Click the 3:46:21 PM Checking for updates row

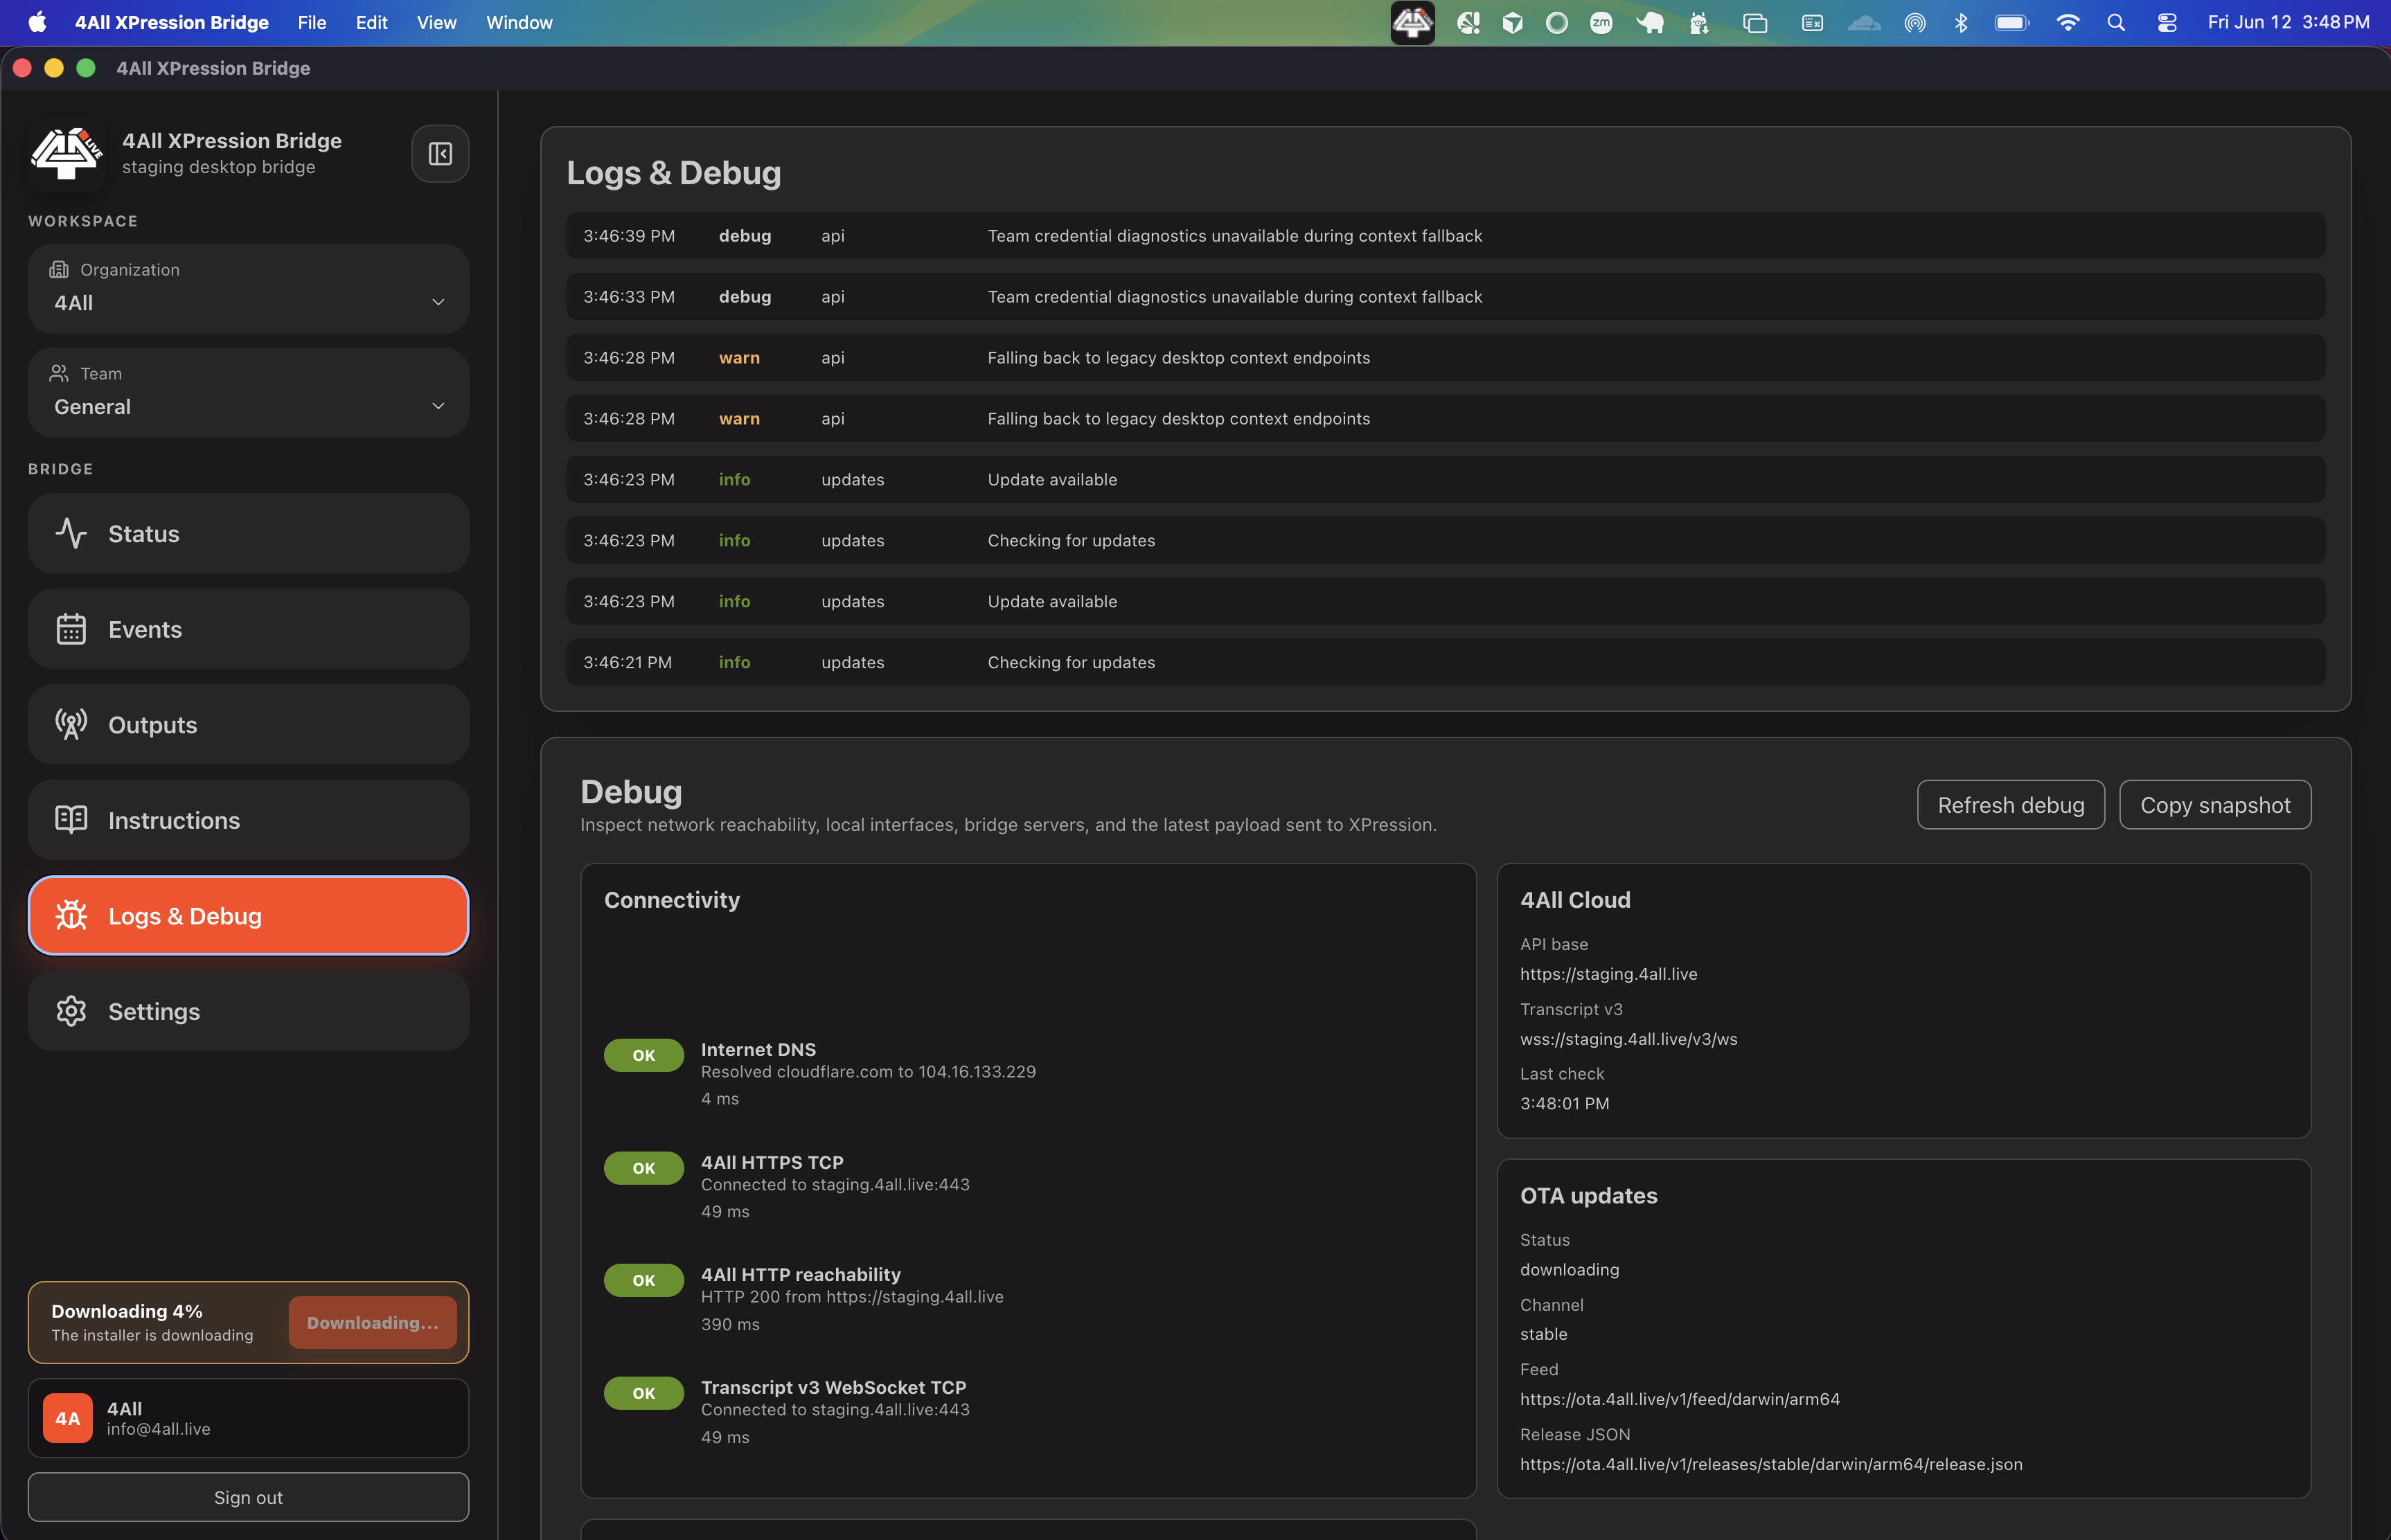pos(1445,662)
